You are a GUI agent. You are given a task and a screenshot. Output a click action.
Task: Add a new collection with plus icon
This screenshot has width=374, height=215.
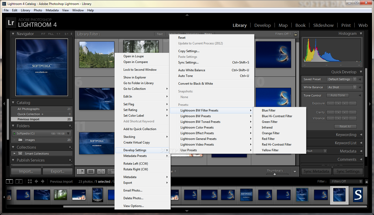pyautogui.click(x=70, y=147)
